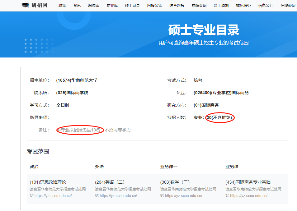Select 硕士目录 in the top navigation

coord(132,6)
